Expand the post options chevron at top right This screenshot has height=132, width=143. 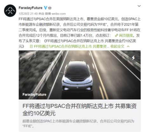(x=139, y=6)
